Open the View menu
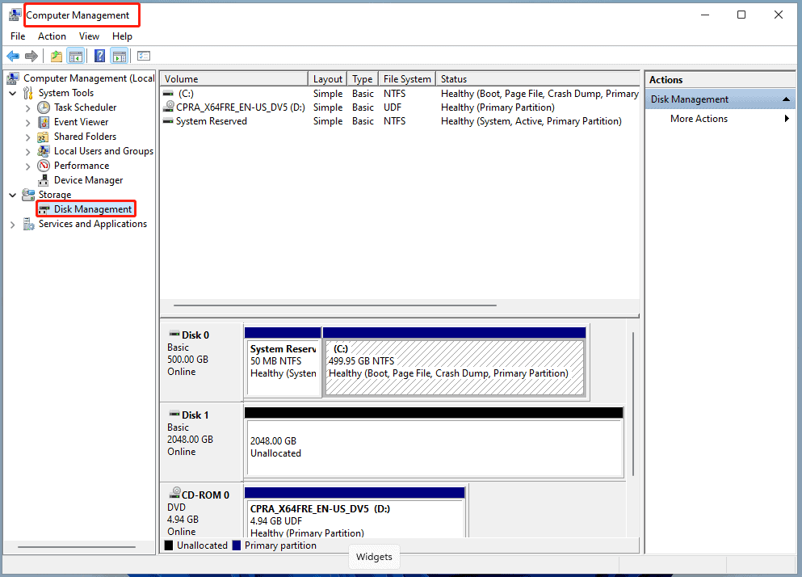Image resolution: width=802 pixels, height=577 pixels. coord(89,36)
